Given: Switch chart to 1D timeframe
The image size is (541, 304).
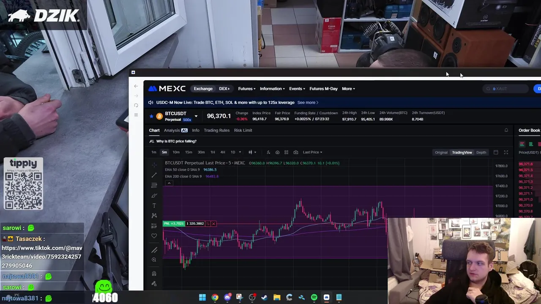Looking at the screenshot, I should 232,152.
